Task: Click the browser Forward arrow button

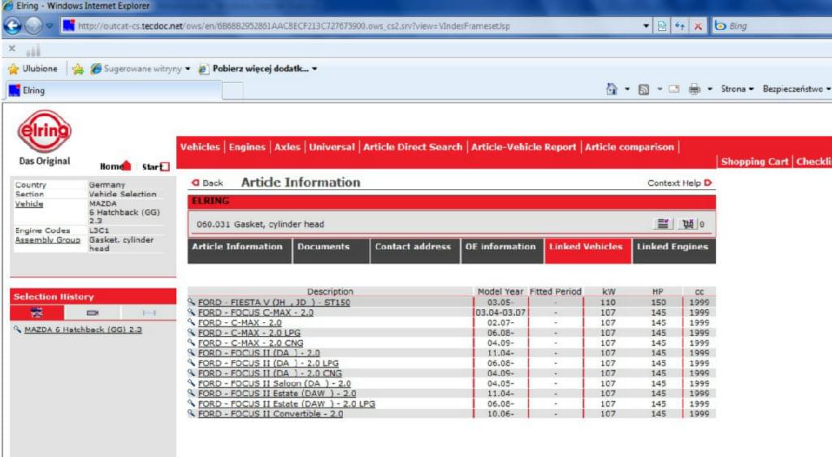Action: pos(33,25)
